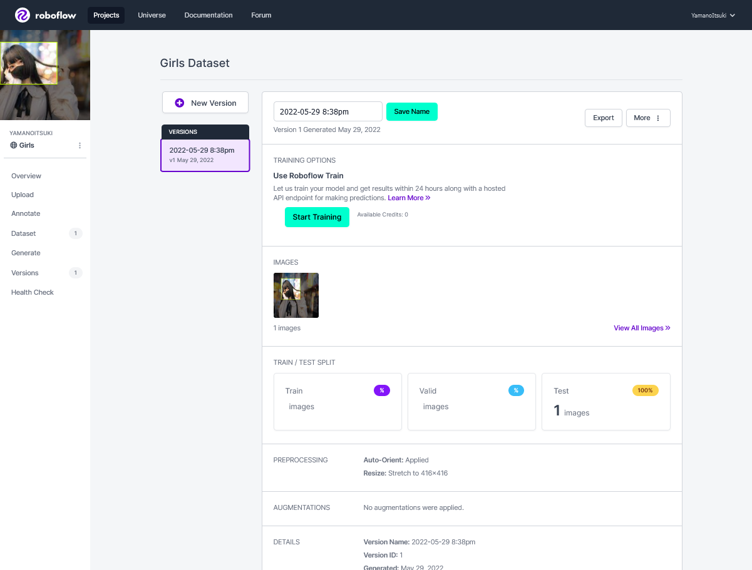Click the Save Name button
Image resolution: width=752 pixels, height=570 pixels.
pyautogui.click(x=412, y=111)
